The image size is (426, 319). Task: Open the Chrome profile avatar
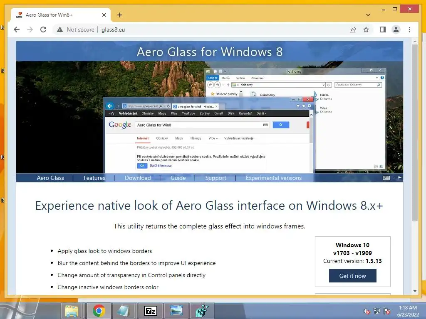click(x=396, y=29)
